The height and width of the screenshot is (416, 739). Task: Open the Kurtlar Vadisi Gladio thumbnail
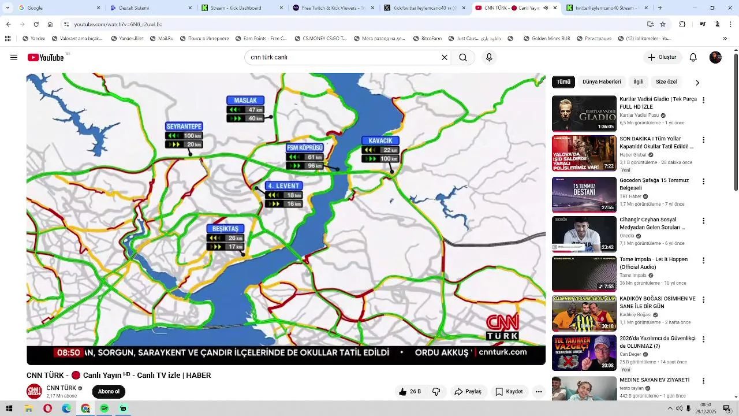pos(584,114)
